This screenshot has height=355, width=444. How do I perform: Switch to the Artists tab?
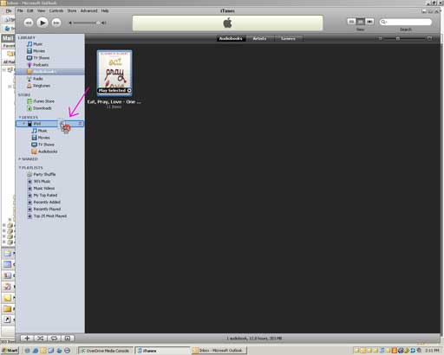tap(259, 38)
